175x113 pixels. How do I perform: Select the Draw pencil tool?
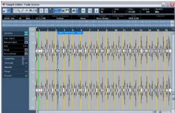tap(23, 11)
